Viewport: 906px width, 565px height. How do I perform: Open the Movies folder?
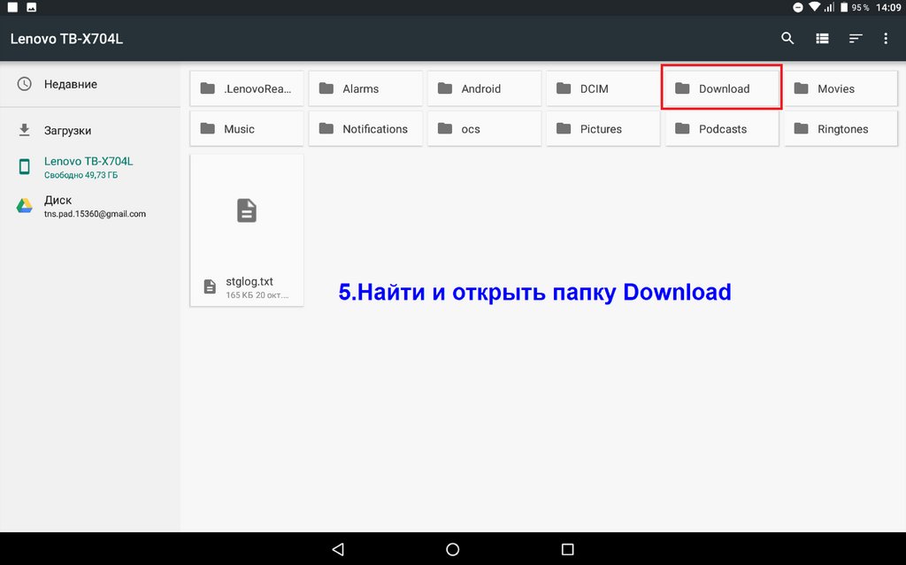(x=841, y=88)
